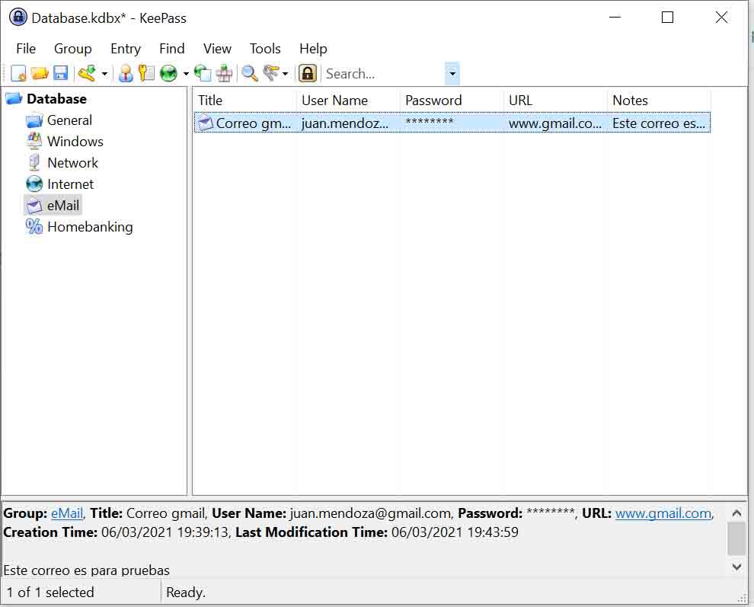Open the Add Entry dropdown arrow
Screen dimensions: 754x607
pyautogui.click(x=104, y=74)
